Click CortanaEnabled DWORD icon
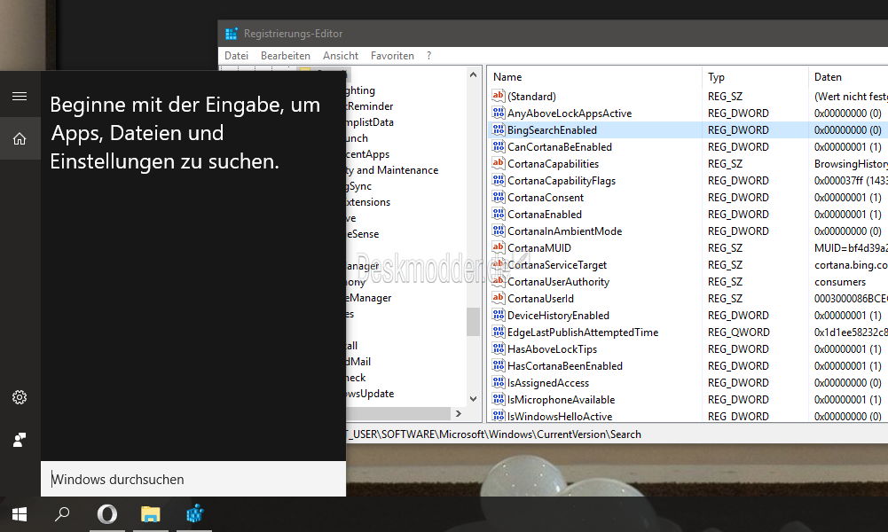The width and height of the screenshot is (888, 532). (499, 214)
